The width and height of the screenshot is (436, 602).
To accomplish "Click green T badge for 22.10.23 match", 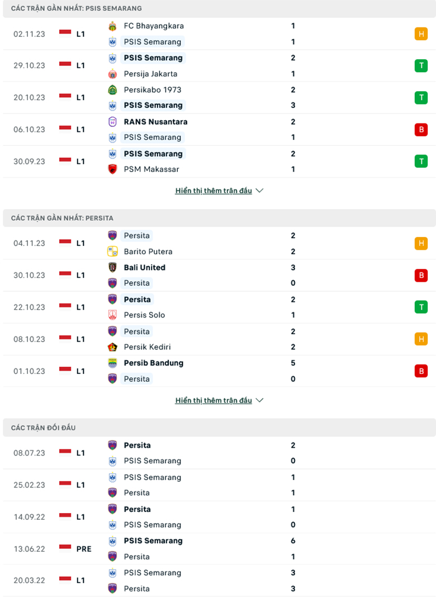I will click(x=421, y=307).
